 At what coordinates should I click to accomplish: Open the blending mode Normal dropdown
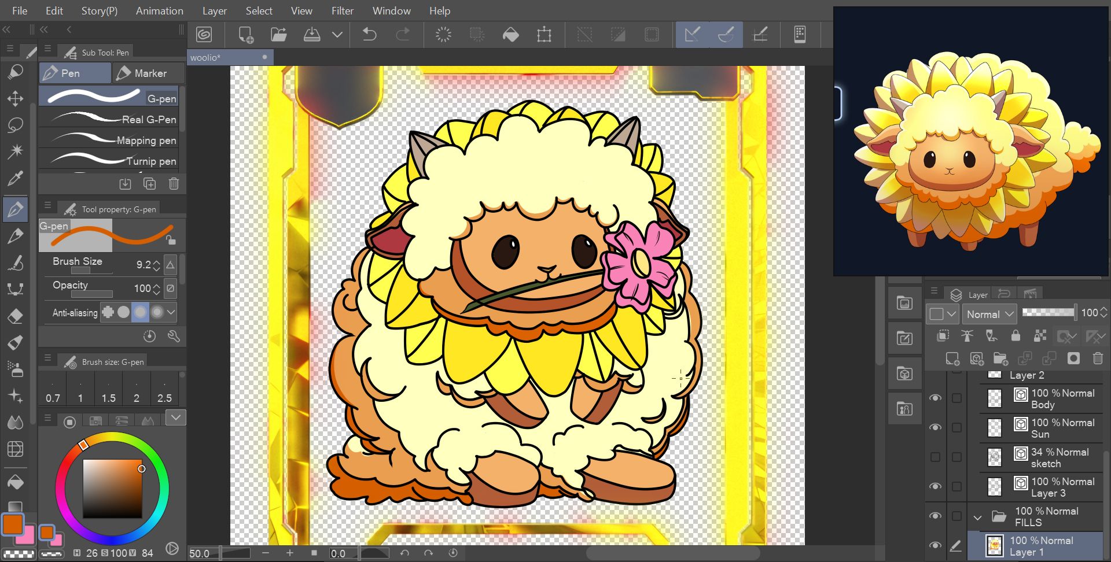coord(990,314)
